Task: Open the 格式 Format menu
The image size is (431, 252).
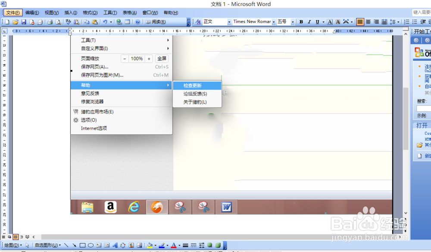Action: [x=90, y=13]
